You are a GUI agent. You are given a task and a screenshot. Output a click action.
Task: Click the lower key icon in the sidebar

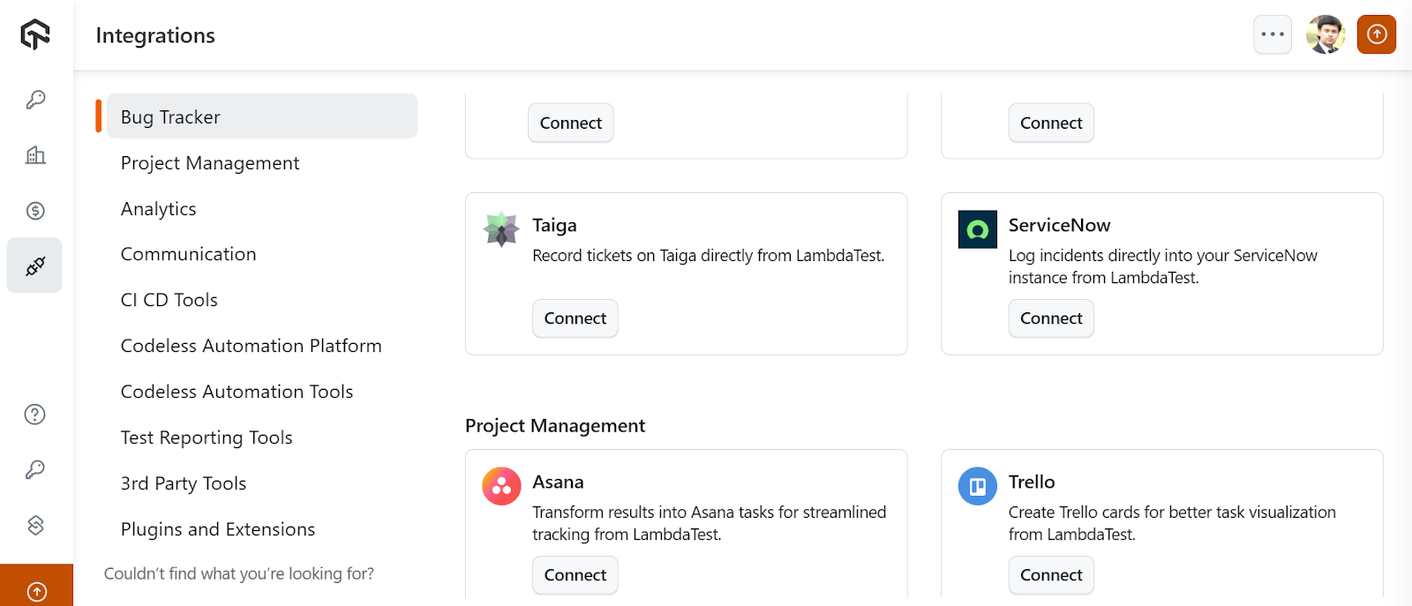(x=34, y=469)
